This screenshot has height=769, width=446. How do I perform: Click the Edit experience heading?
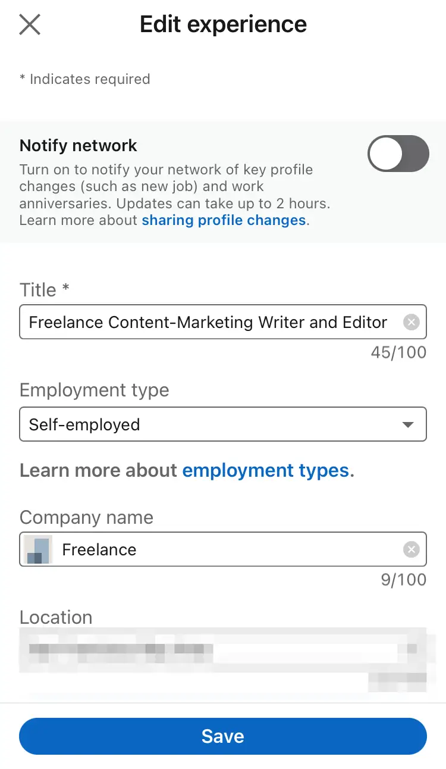pos(223,24)
